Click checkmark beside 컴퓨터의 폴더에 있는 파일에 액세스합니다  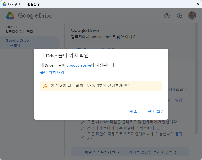click(82, 128)
